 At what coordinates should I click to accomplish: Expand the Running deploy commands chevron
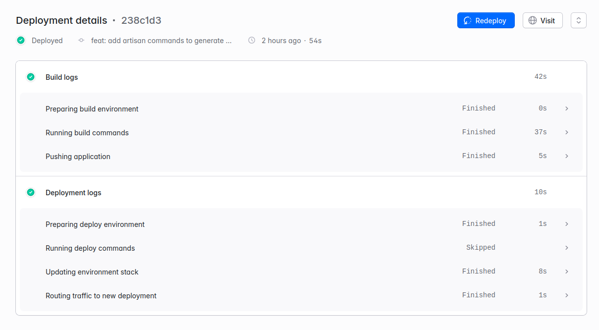pos(567,248)
